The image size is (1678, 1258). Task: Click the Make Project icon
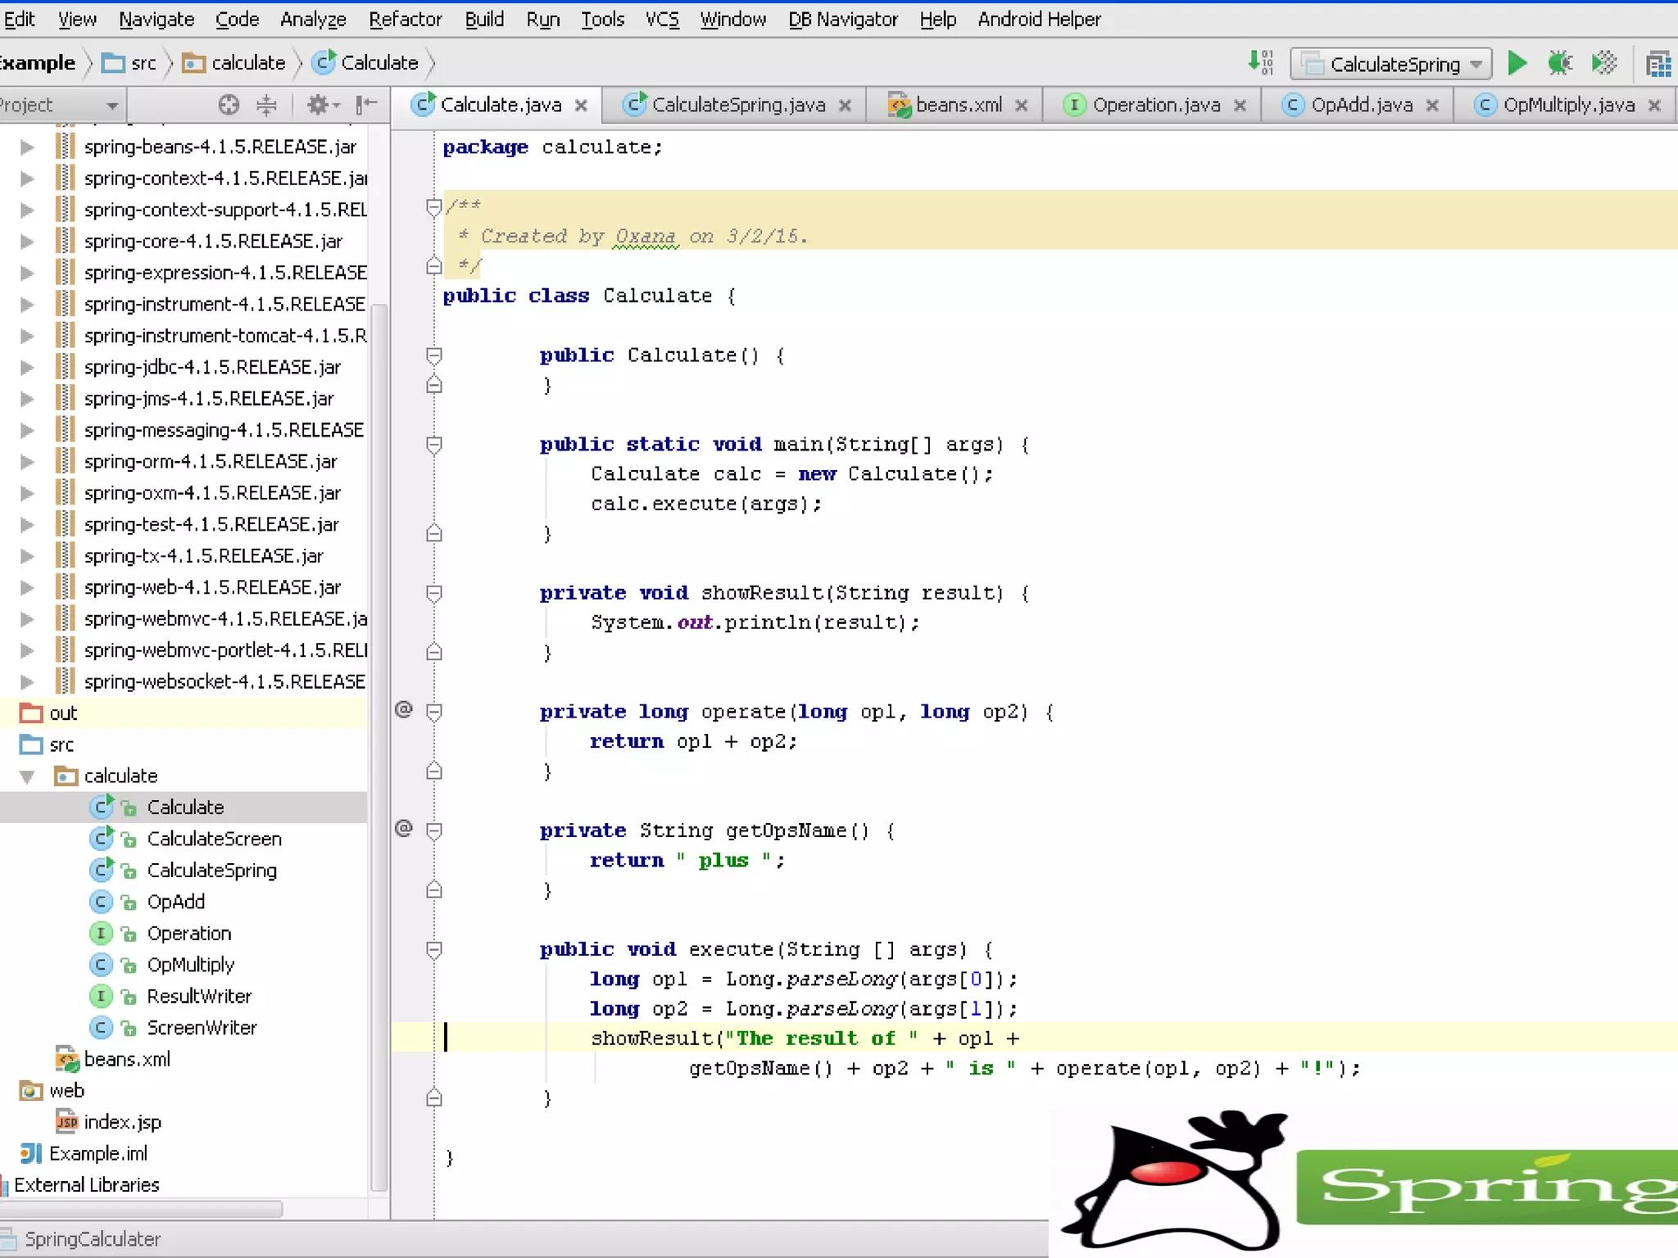pos(1261,63)
